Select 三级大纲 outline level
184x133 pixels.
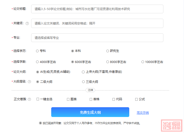[83, 82]
